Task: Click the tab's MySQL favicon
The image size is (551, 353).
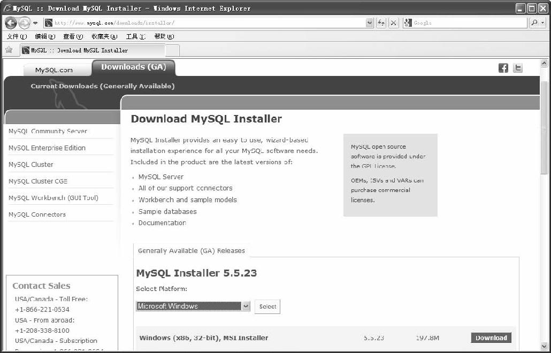Action: click(x=26, y=50)
